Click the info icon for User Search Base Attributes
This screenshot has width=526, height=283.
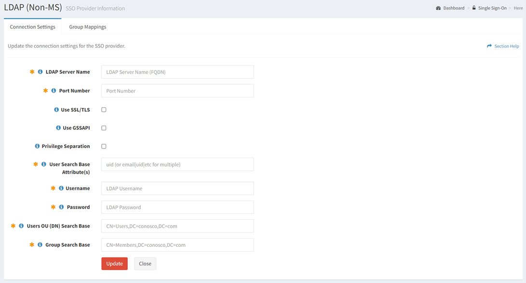(44, 164)
